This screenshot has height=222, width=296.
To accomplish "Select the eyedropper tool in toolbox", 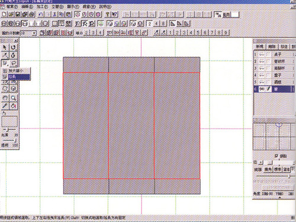I will [5, 106].
